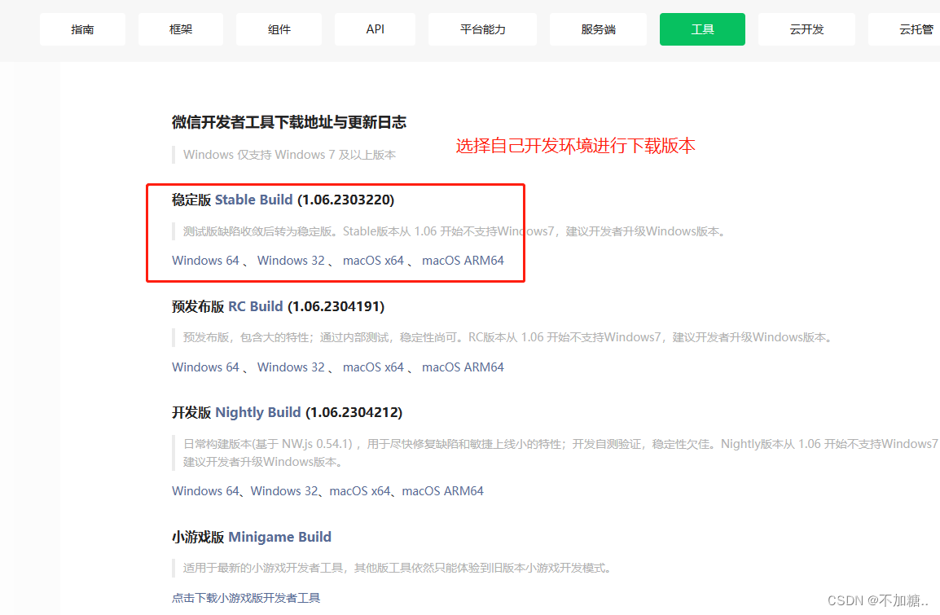Open the Nightly Build heading link
Viewport: 940px width, 615px height.
point(258,412)
